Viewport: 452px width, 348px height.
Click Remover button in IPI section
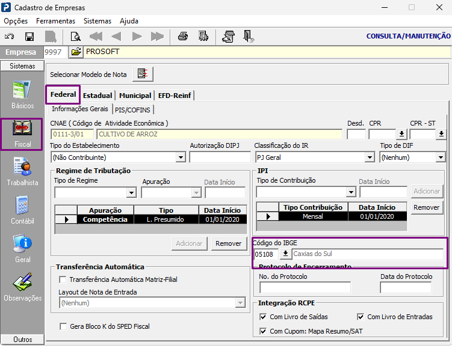tap(426, 207)
